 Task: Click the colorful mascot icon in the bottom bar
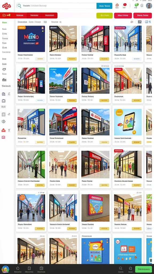coord(5,269)
